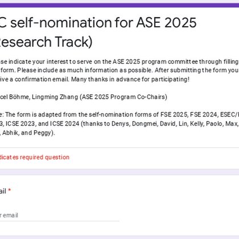Image resolution: width=239 pixels, height=239 pixels.
Task: Click the red 'indicates required question' notice
Action: pos(35,157)
